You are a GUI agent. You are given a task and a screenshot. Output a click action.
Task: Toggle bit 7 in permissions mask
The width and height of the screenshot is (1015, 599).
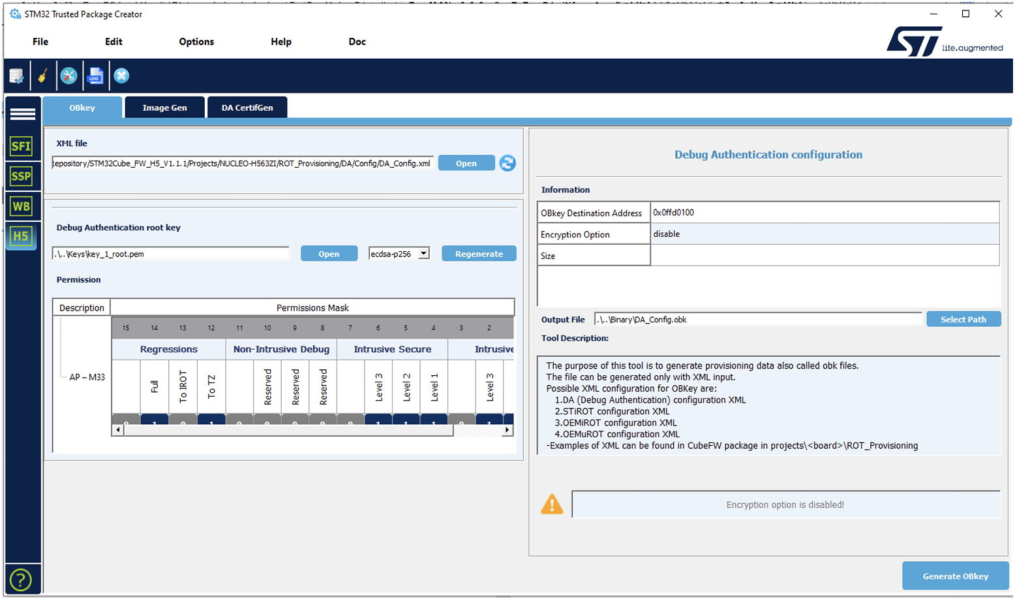coord(350,420)
